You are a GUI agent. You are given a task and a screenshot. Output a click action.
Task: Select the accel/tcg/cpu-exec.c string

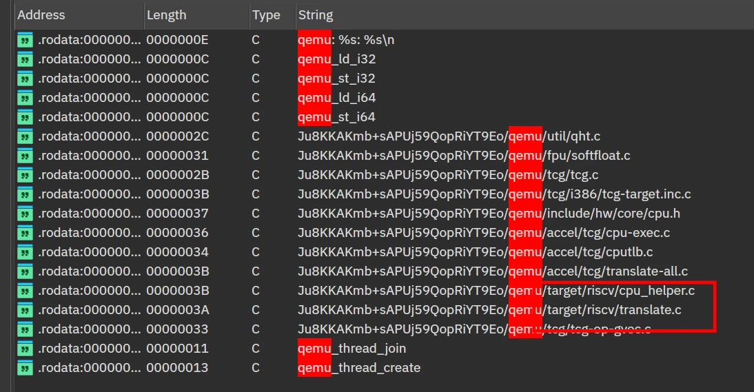pos(483,233)
